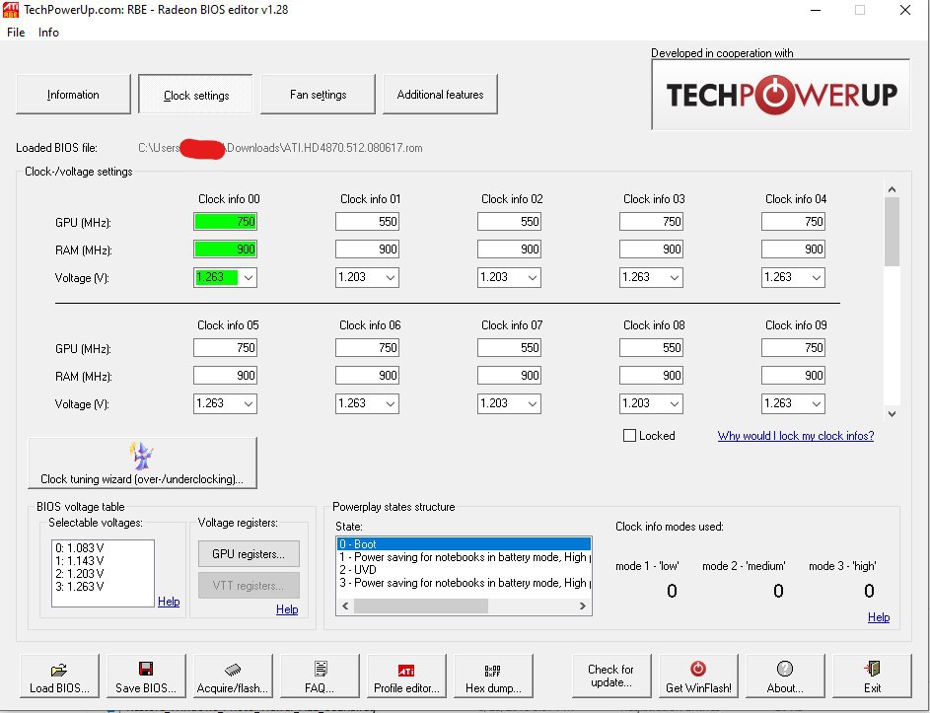Open the GPU registers button

click(x=249, y=554)
